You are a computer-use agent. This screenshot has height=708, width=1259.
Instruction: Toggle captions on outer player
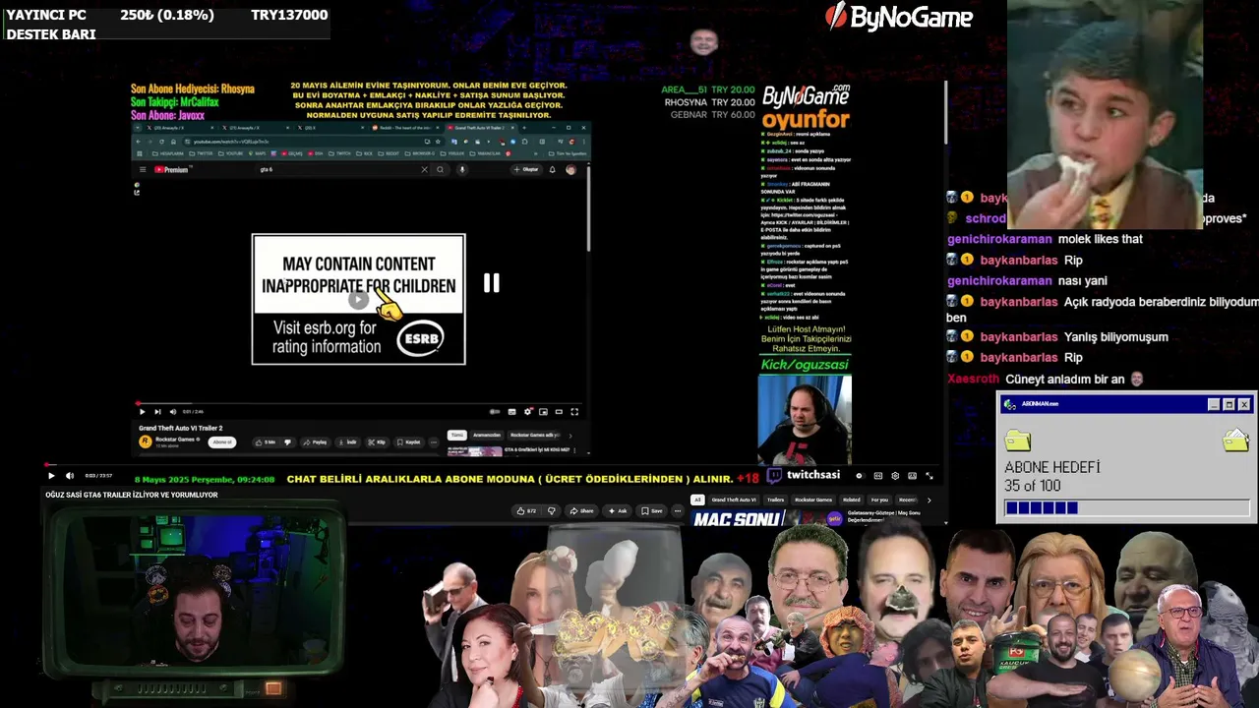click(878, 476)
